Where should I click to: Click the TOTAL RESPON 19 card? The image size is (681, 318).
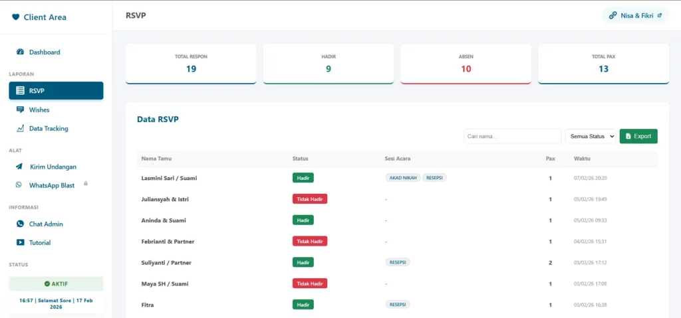pos(191,63)
